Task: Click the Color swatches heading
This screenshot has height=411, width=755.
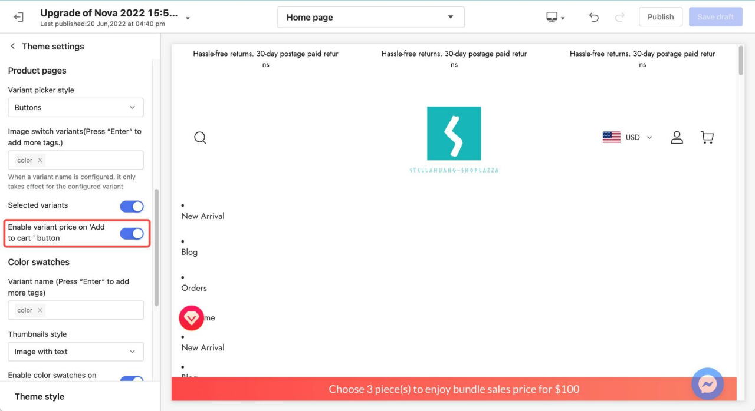Action: click(39, 262)
